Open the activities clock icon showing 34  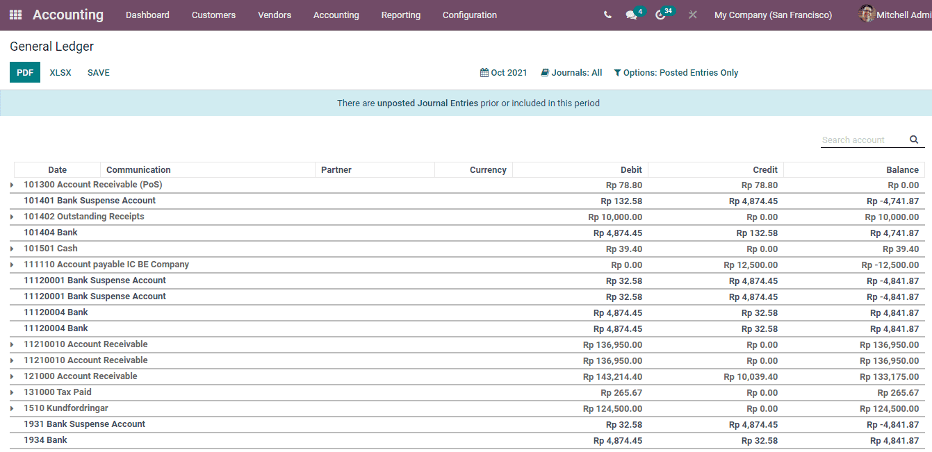660,15
